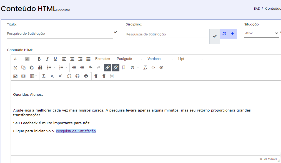The width and height of the screenshot is (281, 163).
Task: Clear formatting in second toolbar row
Action: point(145,68)
